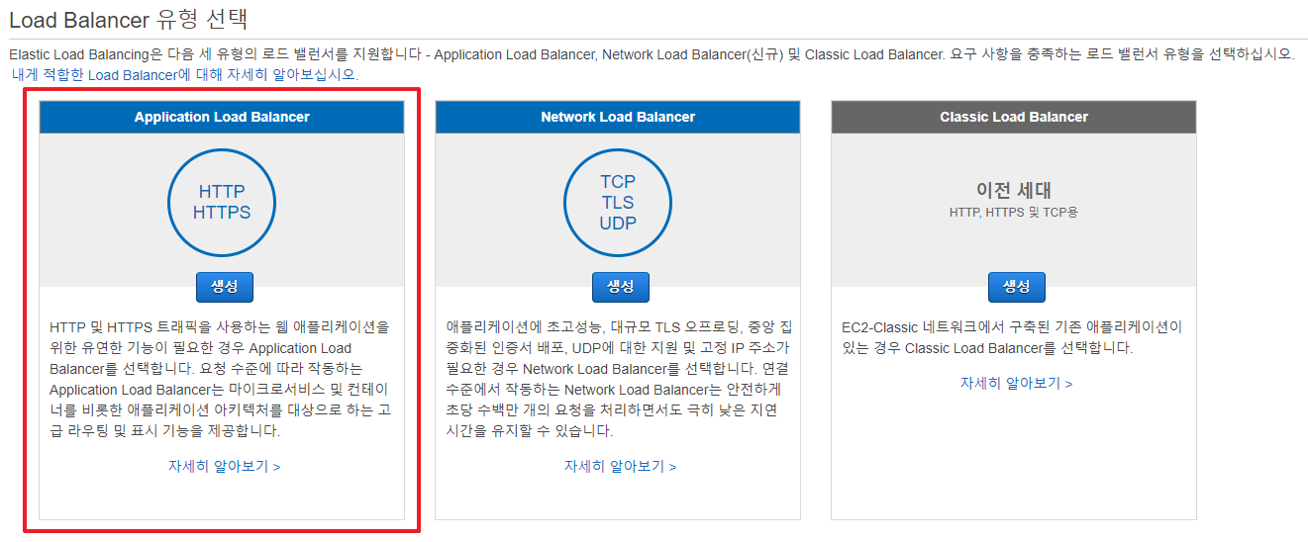Click the HTTP, HTTPS 및 TCP용 text
Image resolution: width=1308 pixels, height=542 pixels.
(1014, 212)
